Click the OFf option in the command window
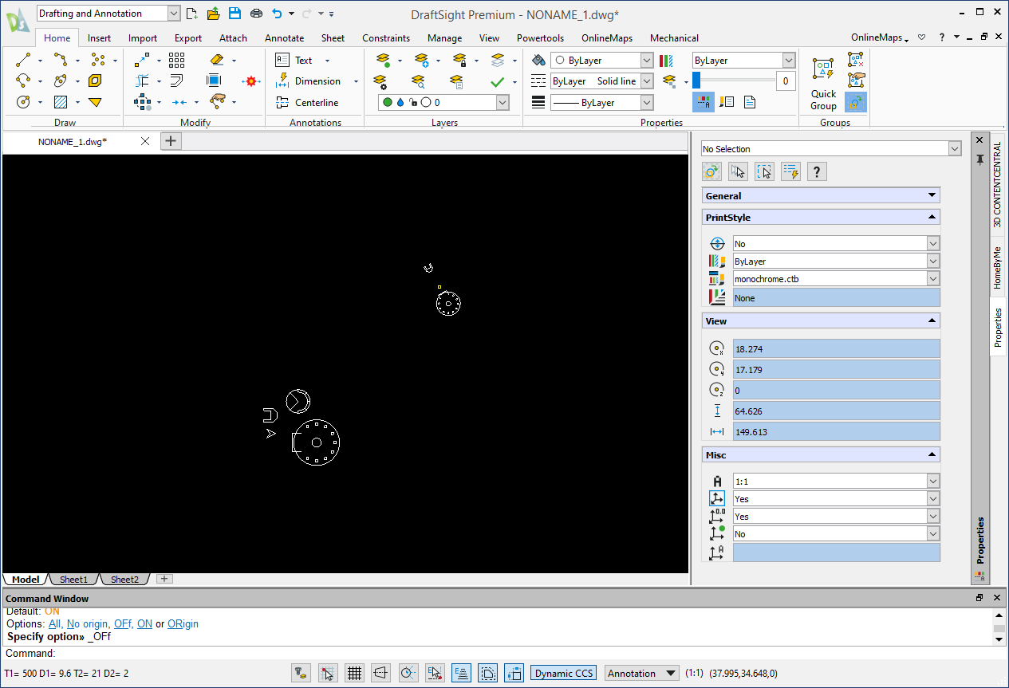 tap(123, 623)
